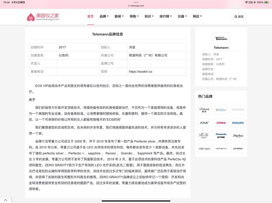Expand the 排行榜 dropdown menu
This screenshot has height=203, width=272.
pos(166,17)
